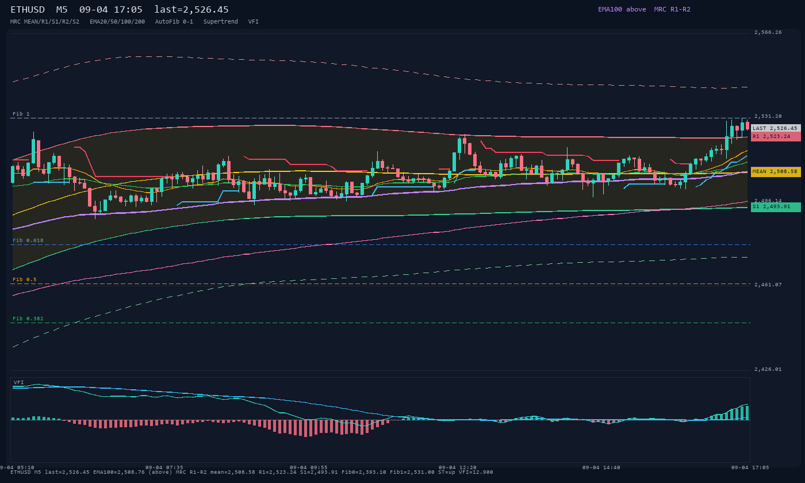
Task: Click the Fib 0.5 level label
Action: pos(25,279)
